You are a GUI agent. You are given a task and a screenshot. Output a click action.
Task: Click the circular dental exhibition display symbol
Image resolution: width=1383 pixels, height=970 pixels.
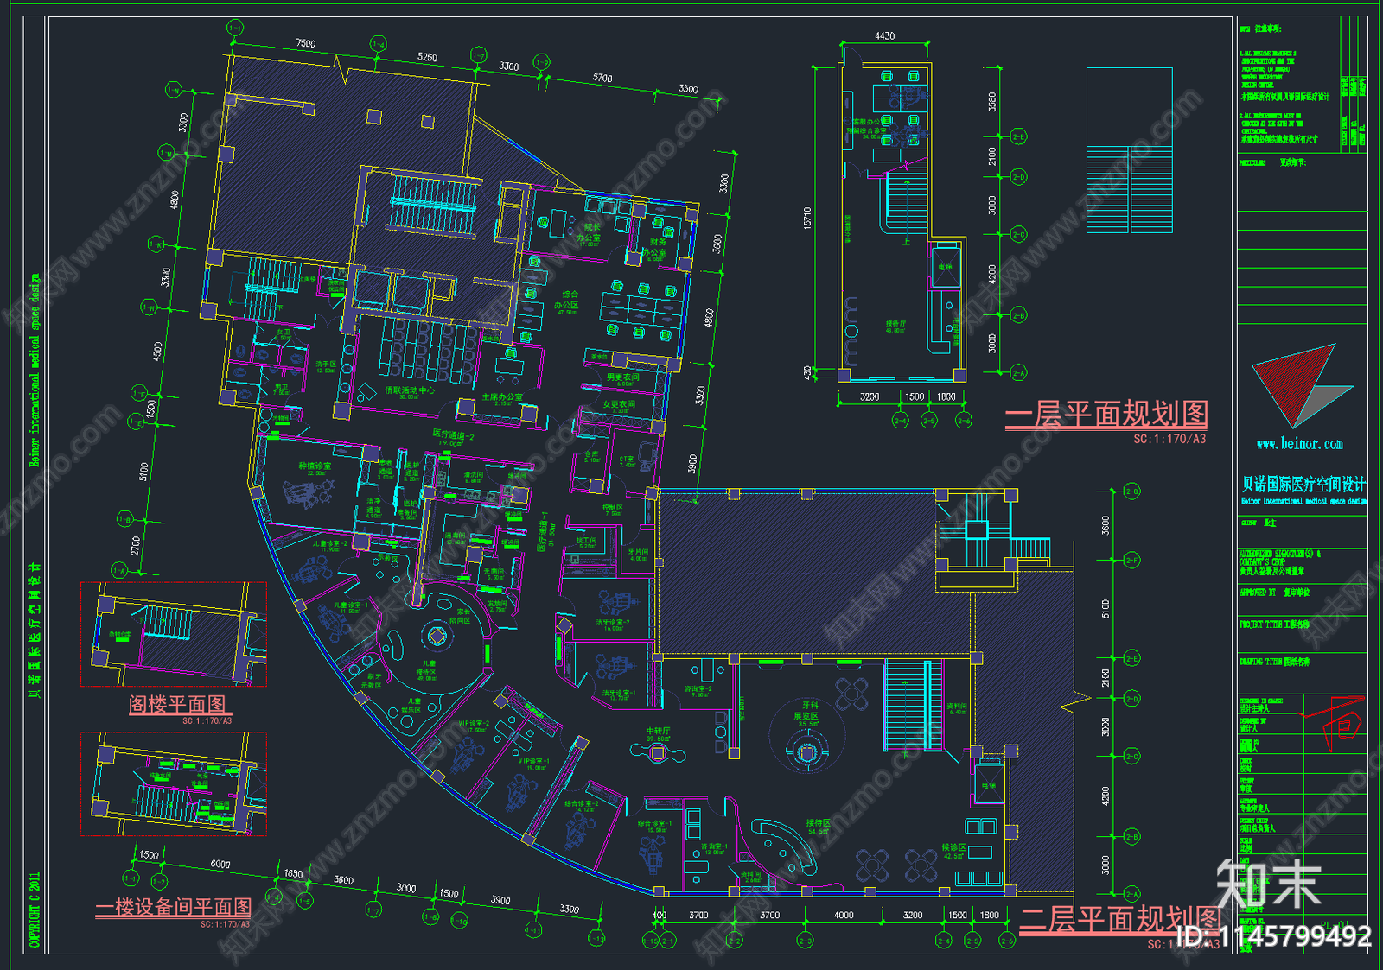coord(806,753)
